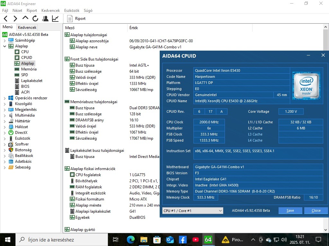
Task: Select AIDA64 v5.92.4358 Beta root tree node
Action: coord(29,35)
